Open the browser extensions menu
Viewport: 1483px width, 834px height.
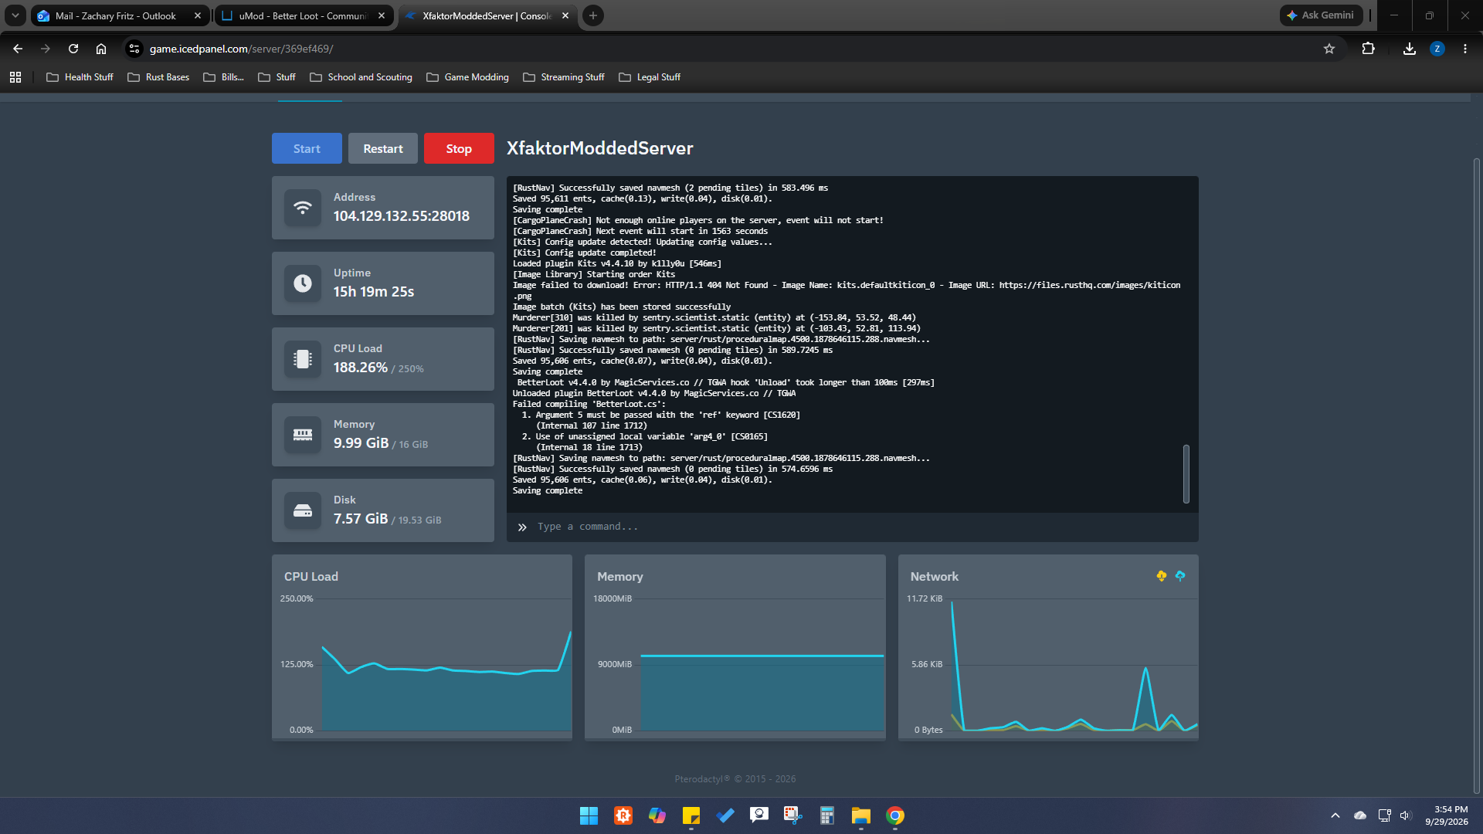1369,49
